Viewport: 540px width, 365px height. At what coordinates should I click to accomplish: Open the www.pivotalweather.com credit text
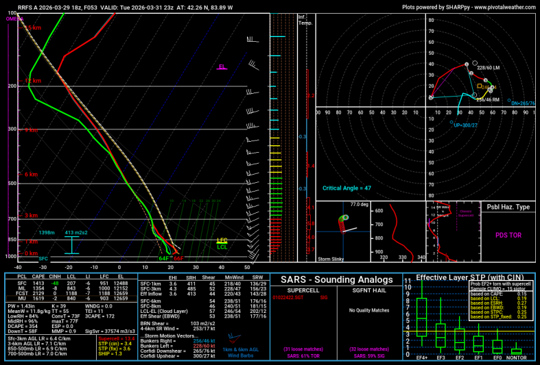click(x=505, y=8)
